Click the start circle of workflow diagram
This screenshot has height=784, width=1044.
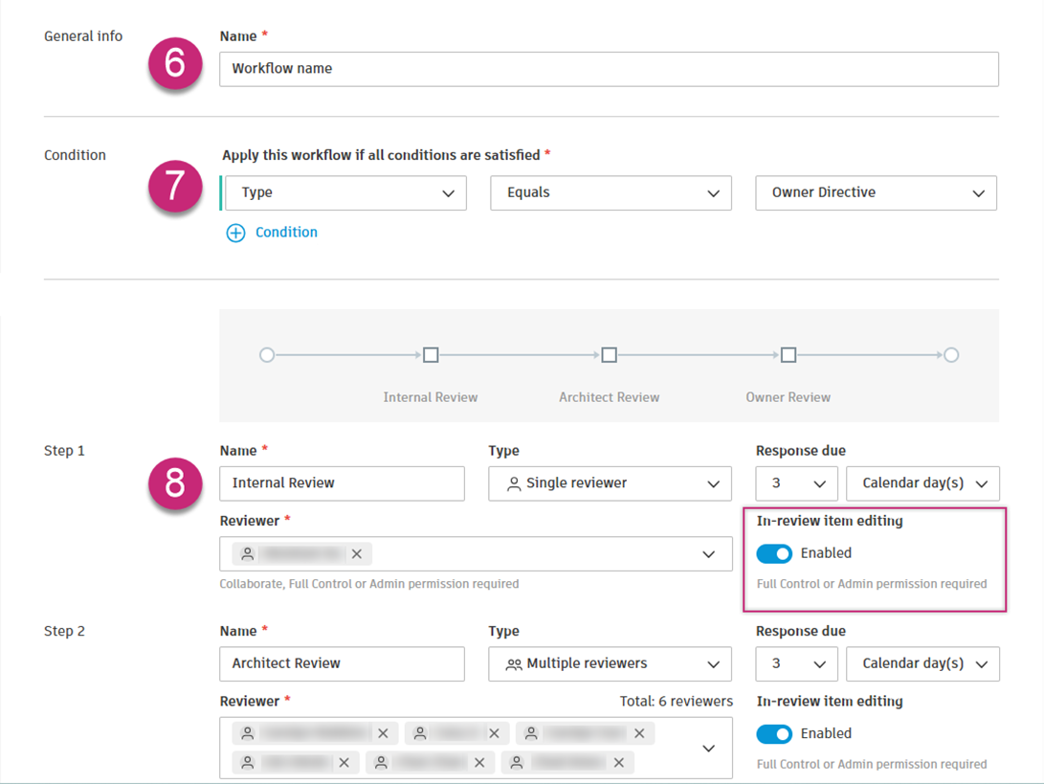(267, 355)
